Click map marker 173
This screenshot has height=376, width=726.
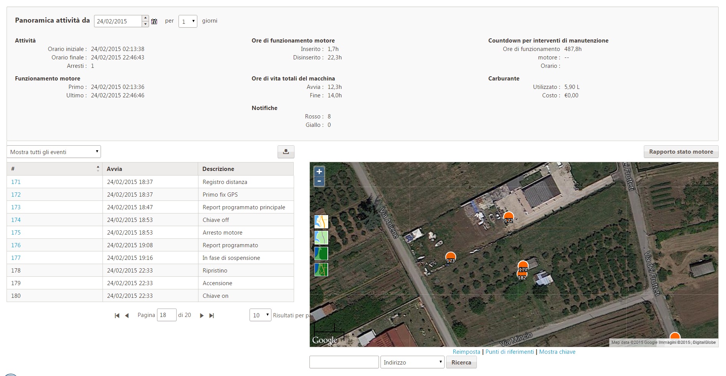pyautogui.click(x=450, y=257)
